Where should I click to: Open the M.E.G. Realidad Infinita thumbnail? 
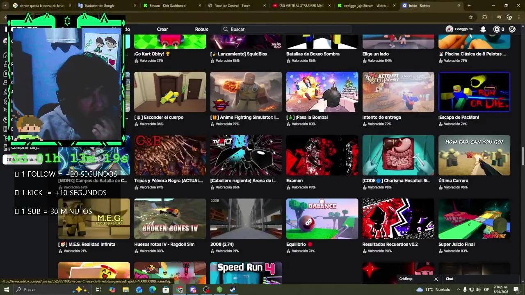(x=94, y=219)
